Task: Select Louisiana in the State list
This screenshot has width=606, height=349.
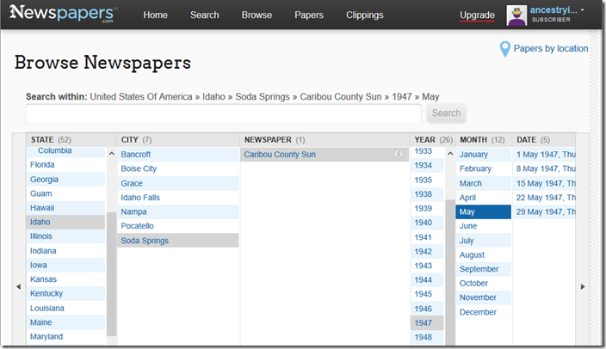Action: point(65,308)
